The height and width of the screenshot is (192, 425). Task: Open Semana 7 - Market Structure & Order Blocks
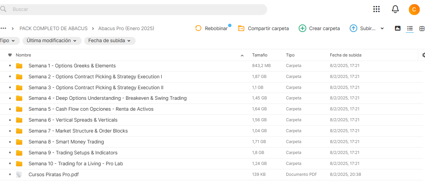coord(78,131)
